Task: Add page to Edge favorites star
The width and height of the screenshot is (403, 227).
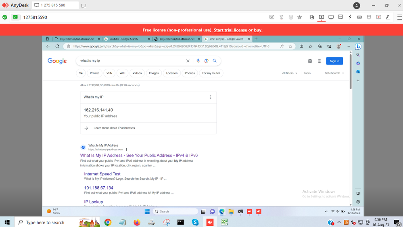Action: point(290,46)
